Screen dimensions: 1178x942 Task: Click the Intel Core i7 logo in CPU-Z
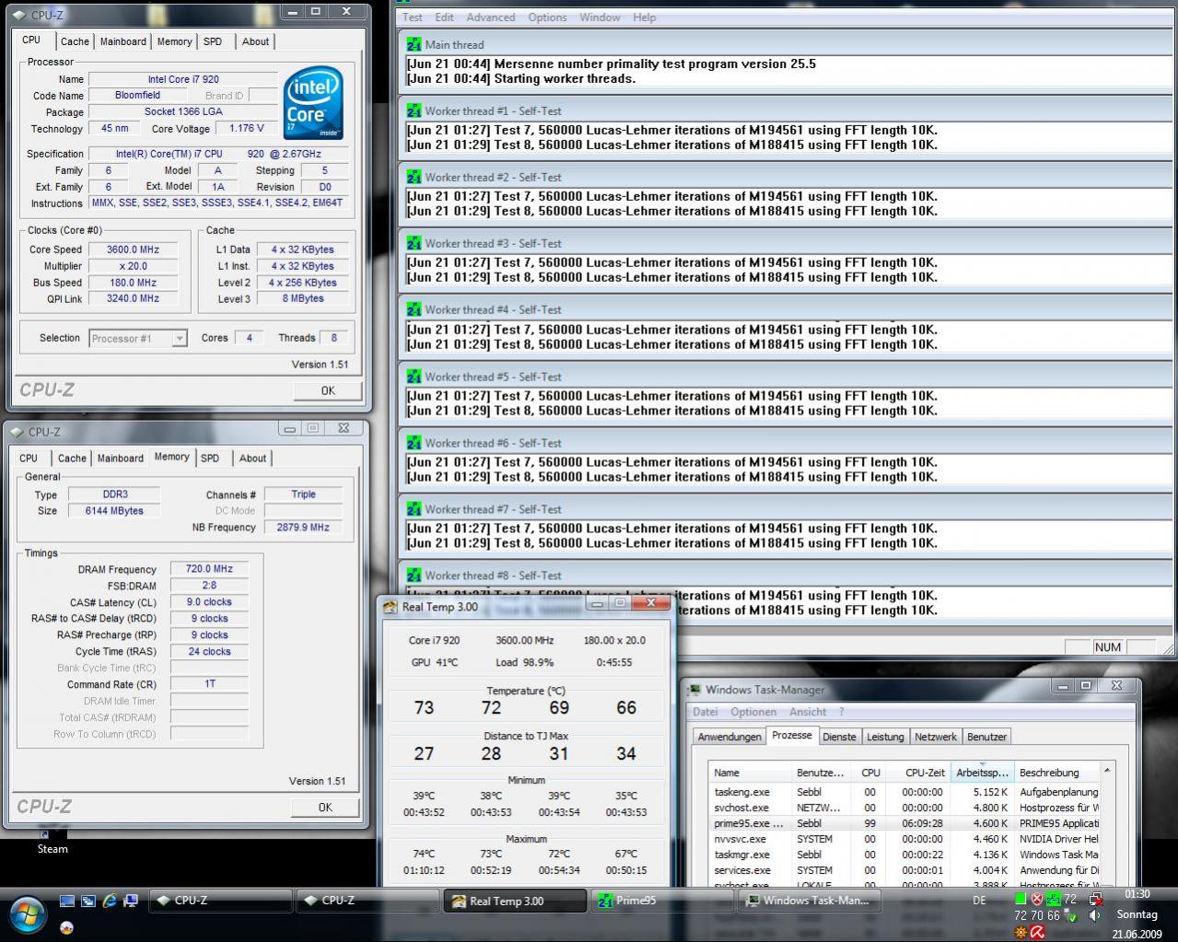(x=314, y=102)
